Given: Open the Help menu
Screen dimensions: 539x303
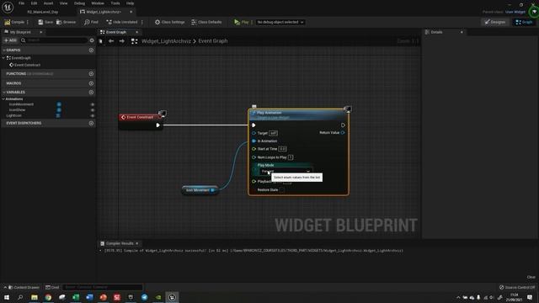Looking at the screenshot, I should point(130,3).
